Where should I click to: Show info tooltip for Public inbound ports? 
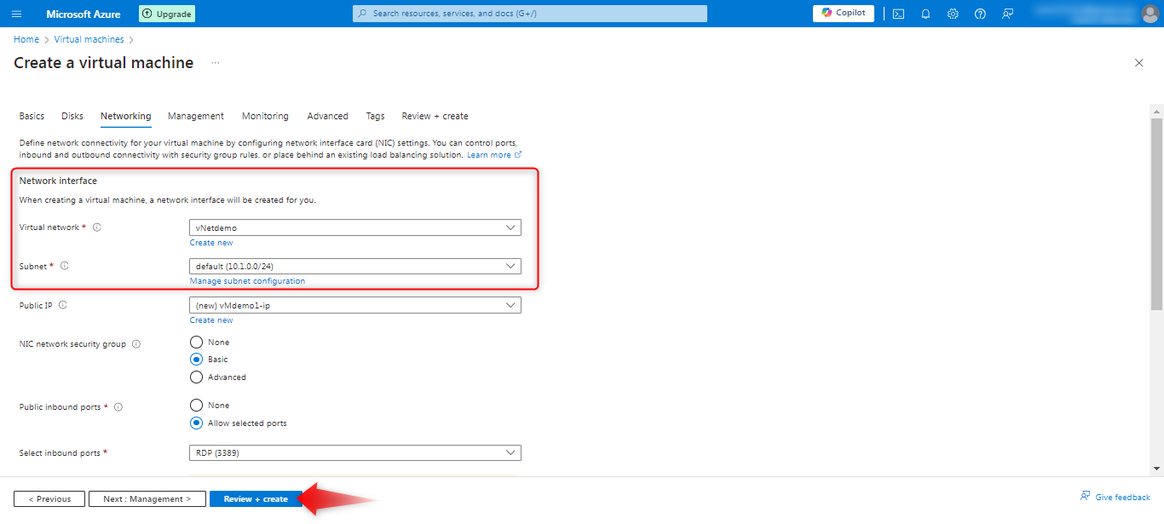click(x=118, y=407)
